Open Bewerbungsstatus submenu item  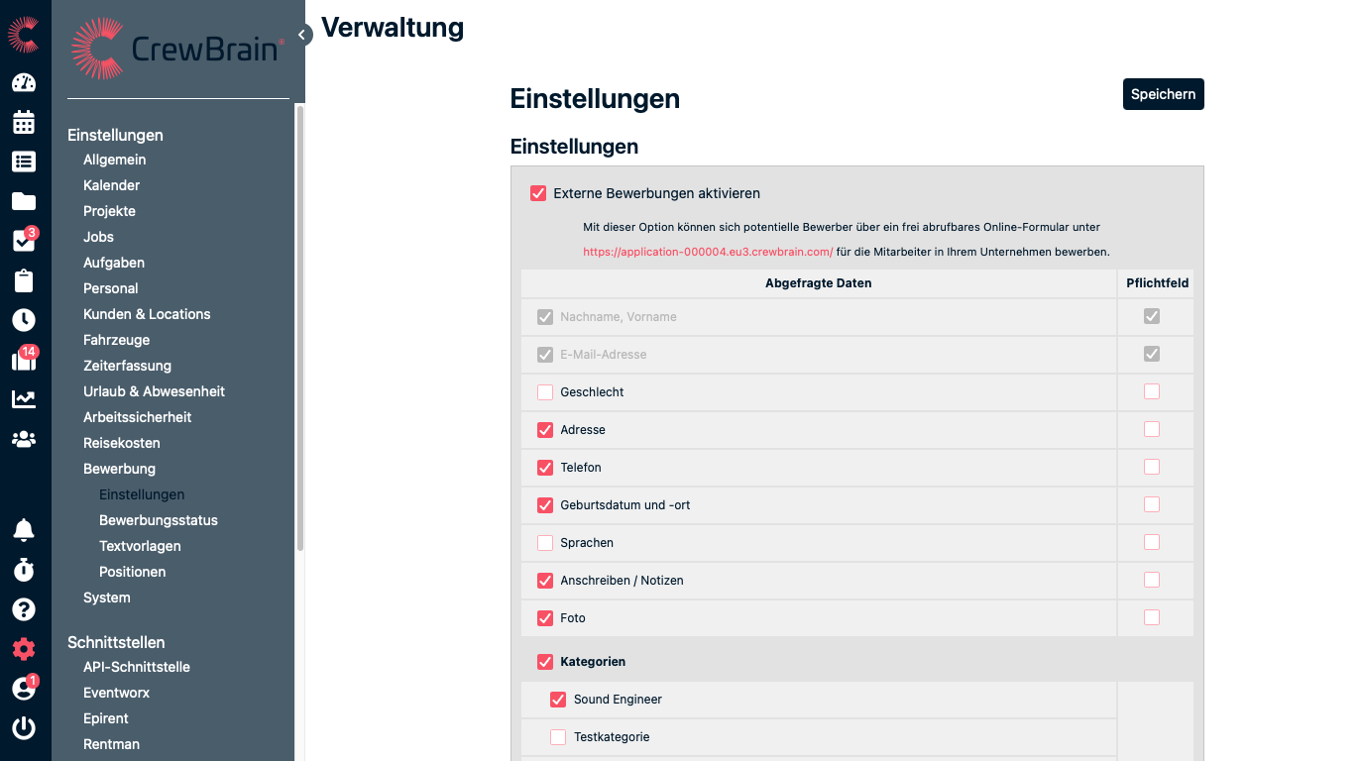pos(159,520)
